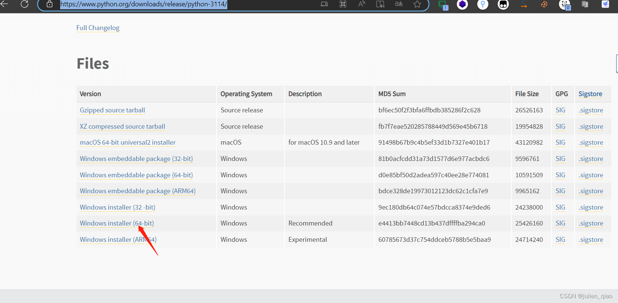
Task: Download Windows installer (32-bit)
Action: [117, 207]
